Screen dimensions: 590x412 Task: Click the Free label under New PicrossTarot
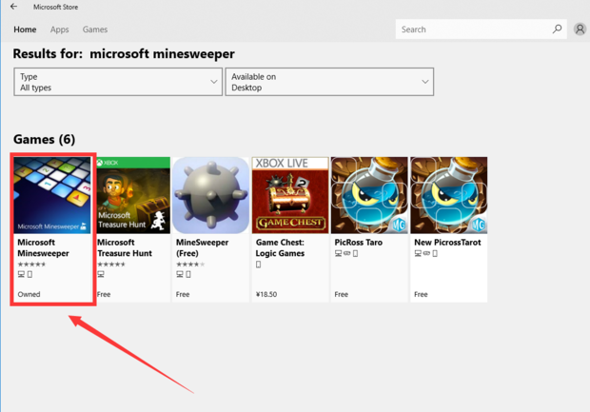421,294
